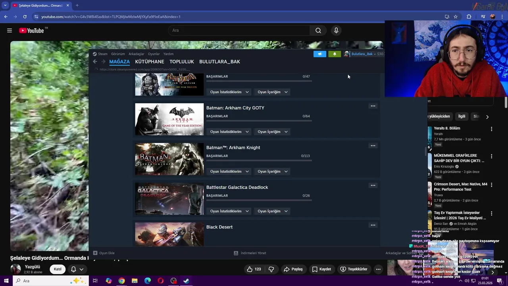Click Arkham Knight cover thumbnail
508x286 pixels.
(x=169, y=159)
